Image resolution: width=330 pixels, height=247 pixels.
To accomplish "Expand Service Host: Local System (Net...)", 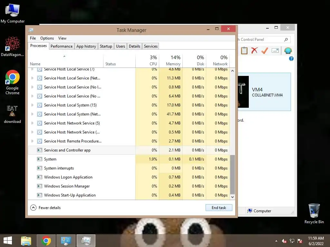I will click(32, 114).
